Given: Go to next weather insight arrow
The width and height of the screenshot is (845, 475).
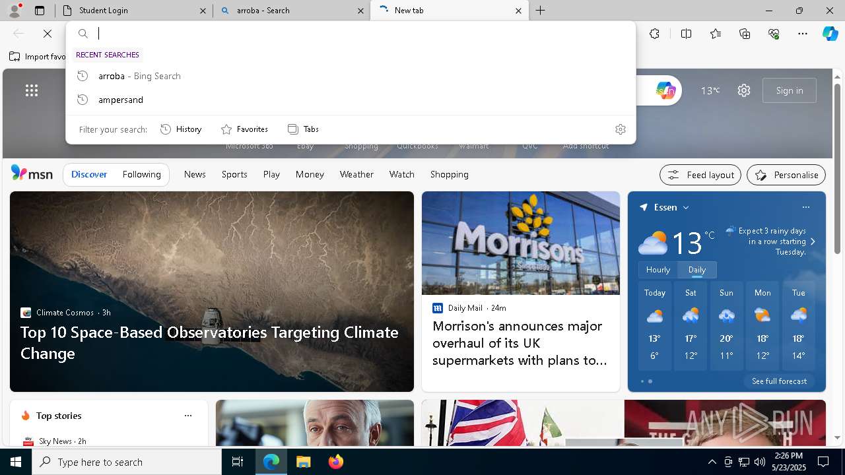Looking at the screenshot, I should [813, 241].
